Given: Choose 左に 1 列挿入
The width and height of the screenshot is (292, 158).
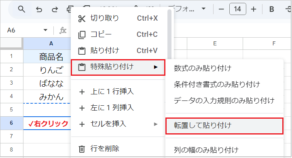Looking at the screenshot, I should click(118, 108).
